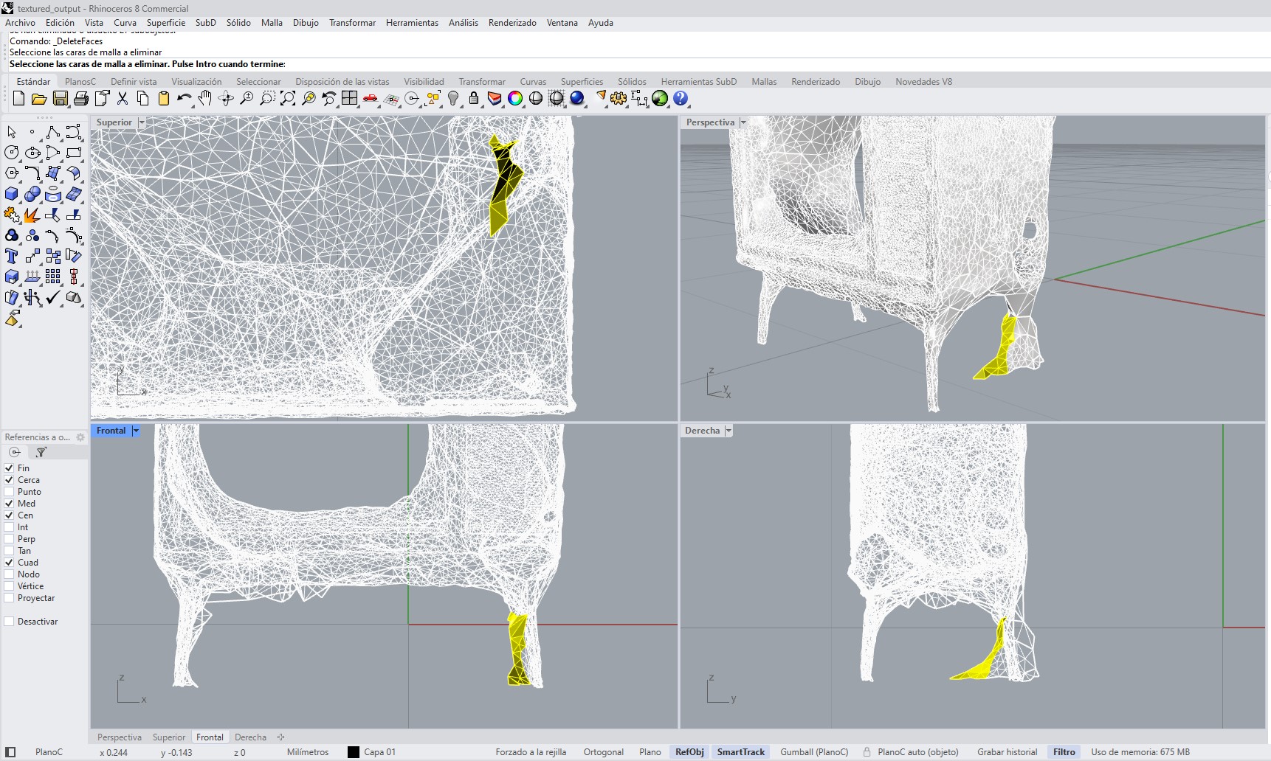Select the Esfera solid creation icon
1271x761 pixels.
click(32, 194)
